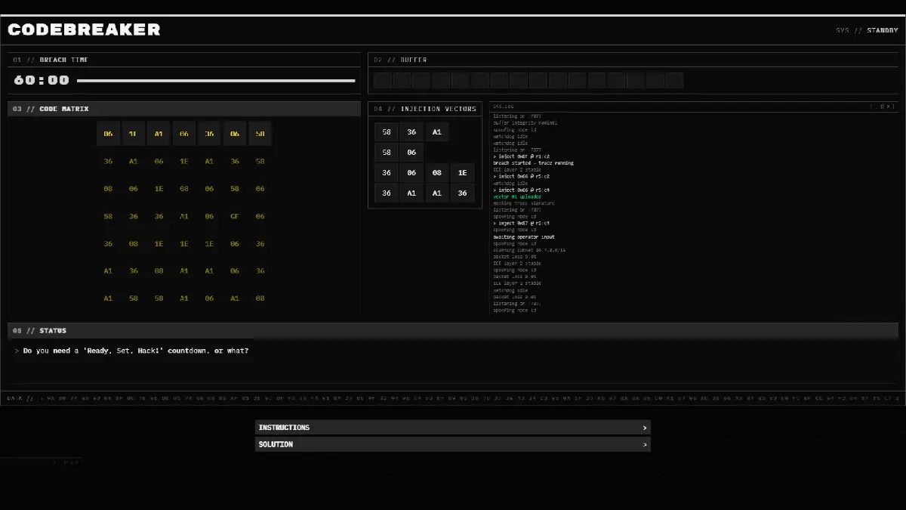Click the breach time progress bar
906x510 pixels.
pos(216,80)
